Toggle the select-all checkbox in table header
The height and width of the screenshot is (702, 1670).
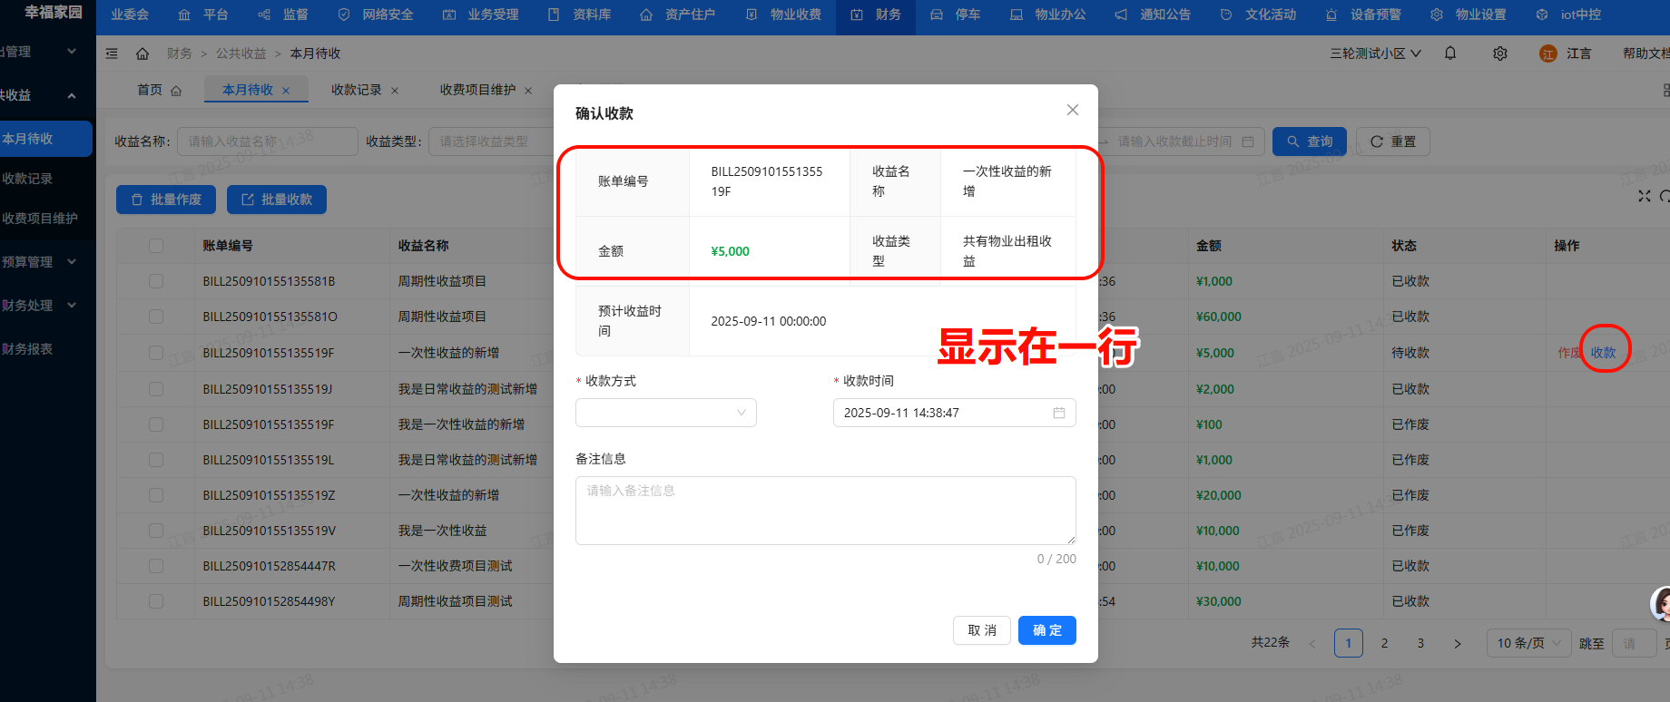pos(156,246)
